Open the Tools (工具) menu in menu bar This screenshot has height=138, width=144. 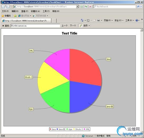tap(46, 11)
